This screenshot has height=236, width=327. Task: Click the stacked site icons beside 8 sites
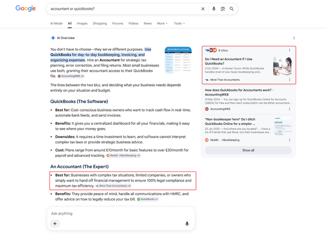click(211, 50)
